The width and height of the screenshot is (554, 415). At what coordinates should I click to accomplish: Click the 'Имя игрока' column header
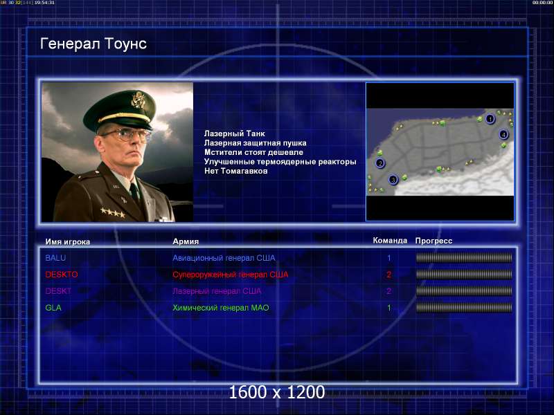click(x=67, y=241)
